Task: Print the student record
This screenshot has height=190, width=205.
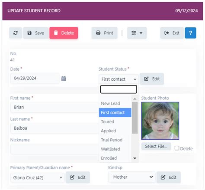Action: point(105,33)
